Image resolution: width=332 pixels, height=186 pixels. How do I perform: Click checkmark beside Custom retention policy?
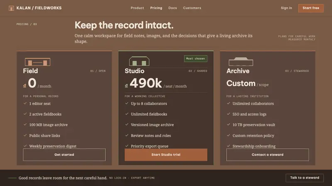[x=228, y=135]
